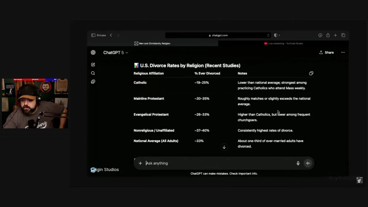Screen dimensions: 368x207
Task: Click 'Consistently highest rates of divorce' note
Action: [x=265, y=131]
